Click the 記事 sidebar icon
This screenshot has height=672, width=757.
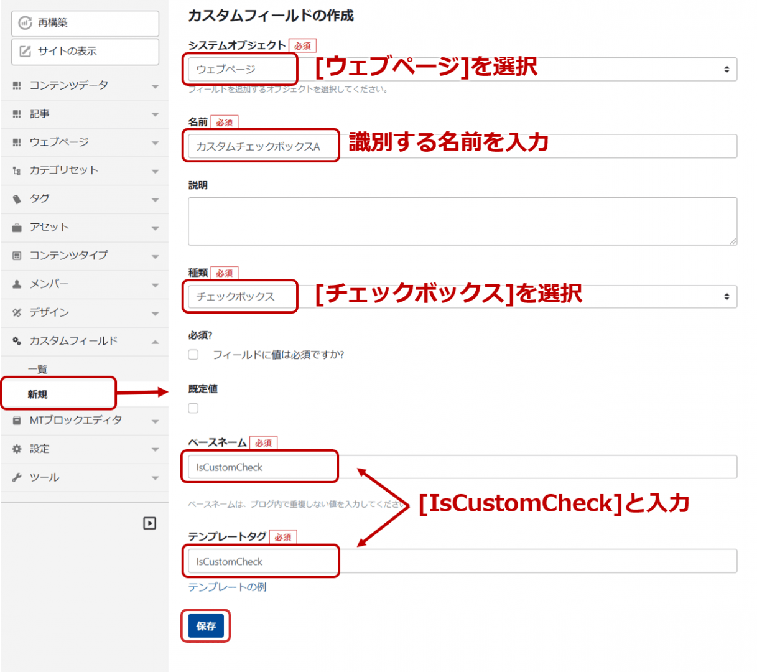pyautogui.click(x=17, y=114)
